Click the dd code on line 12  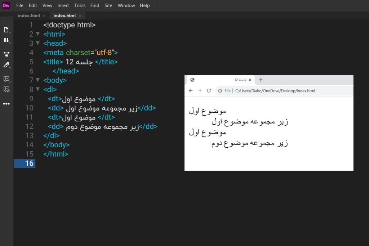point(103,126)
